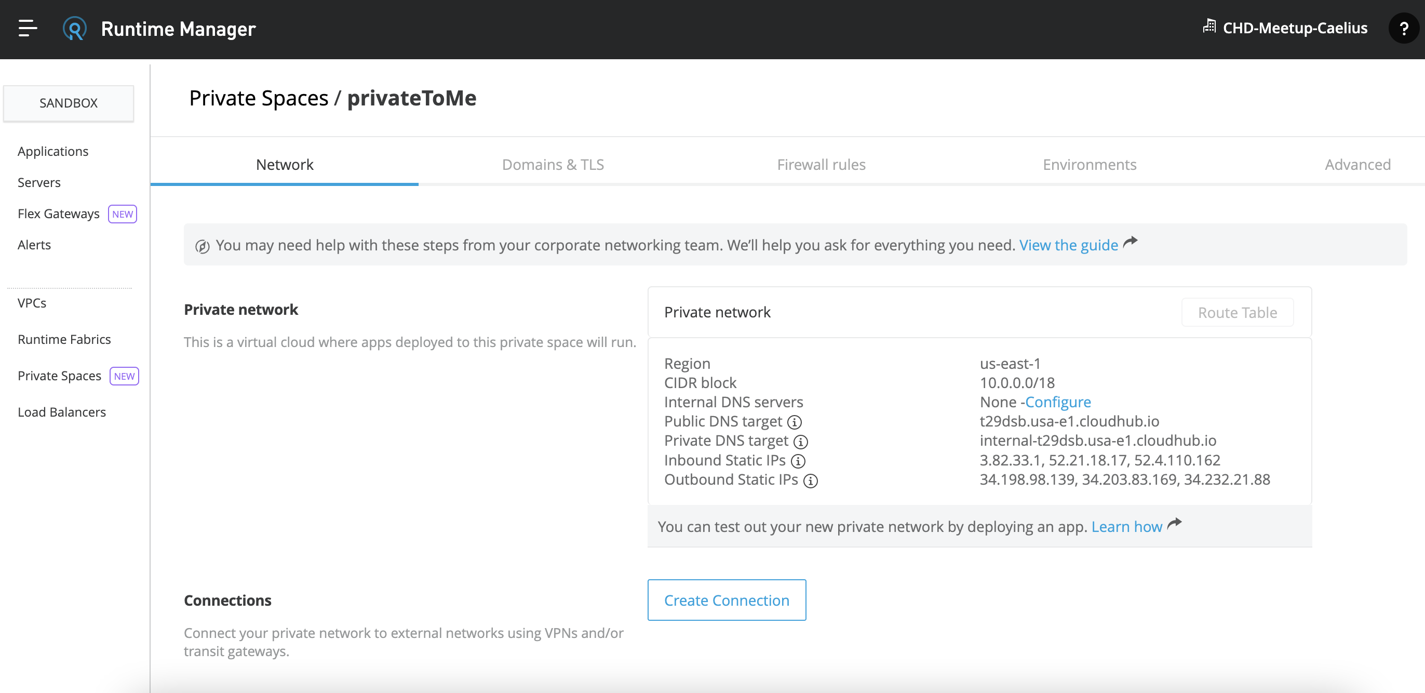Click the Create Connection button

coord(727,600)
